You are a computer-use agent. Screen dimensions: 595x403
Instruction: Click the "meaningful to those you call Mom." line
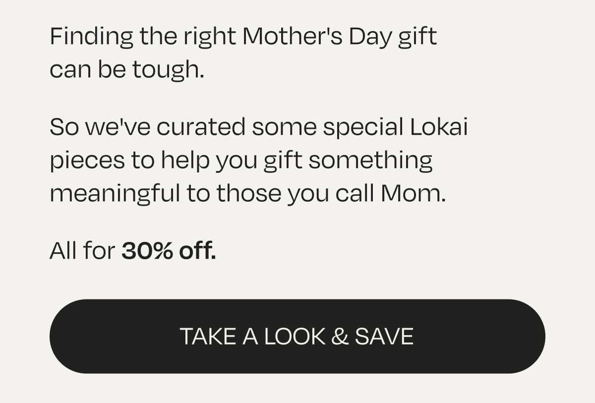point(247,194)
